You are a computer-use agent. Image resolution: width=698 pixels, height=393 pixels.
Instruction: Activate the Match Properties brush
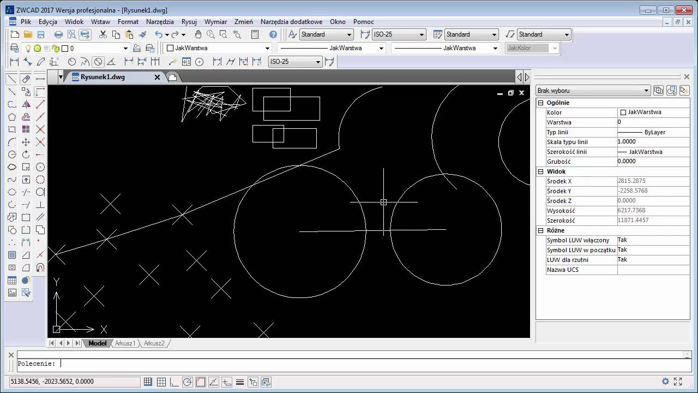click(x=142, y=34)
